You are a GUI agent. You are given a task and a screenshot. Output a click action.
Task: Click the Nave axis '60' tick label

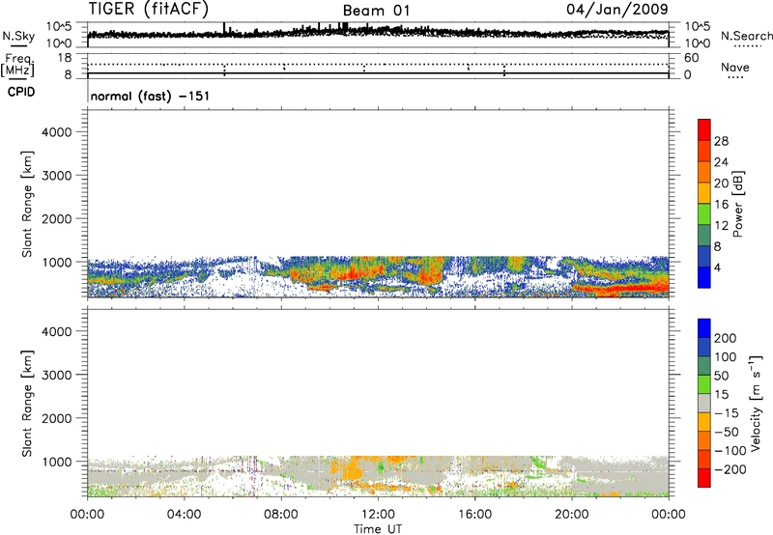pos(691,58)
